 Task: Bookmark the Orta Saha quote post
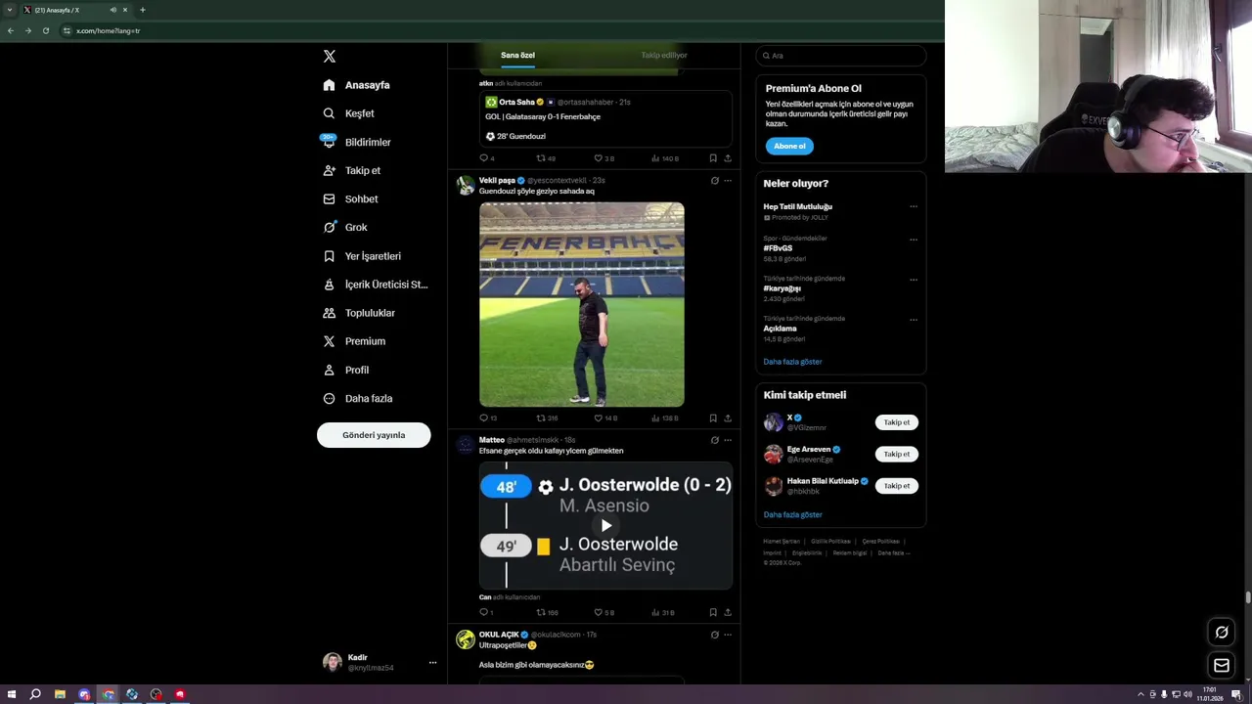(713, 158)
